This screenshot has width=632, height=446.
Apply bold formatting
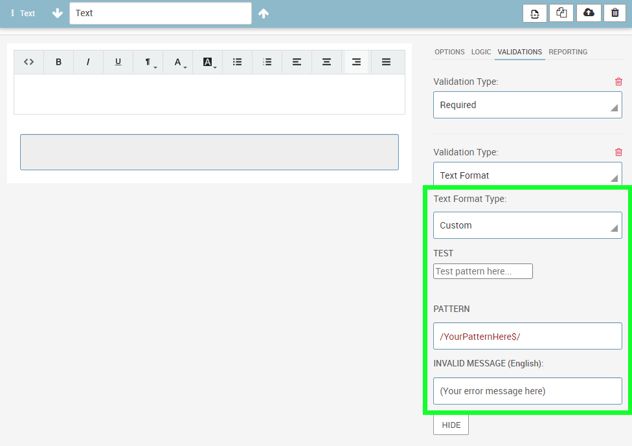click(58, 62)
